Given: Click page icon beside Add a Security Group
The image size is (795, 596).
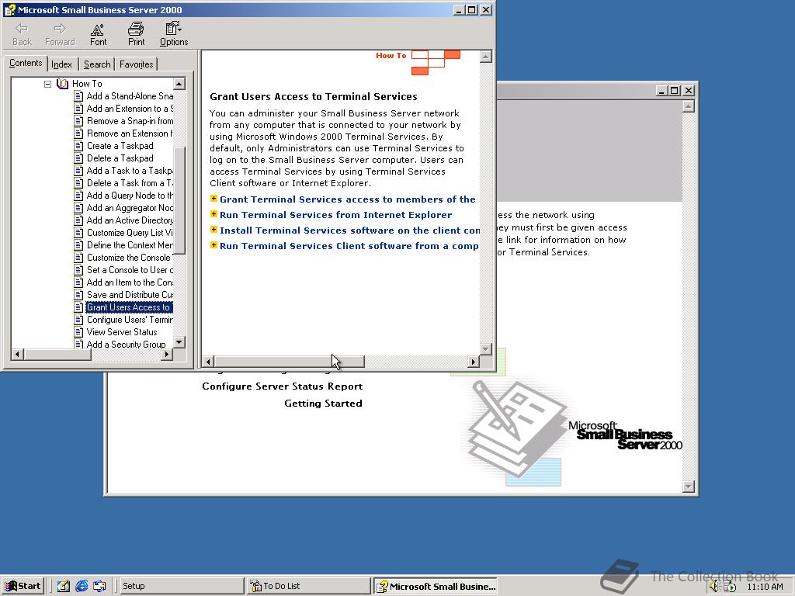Looking at the screenshot, I should tap(78, 344).
